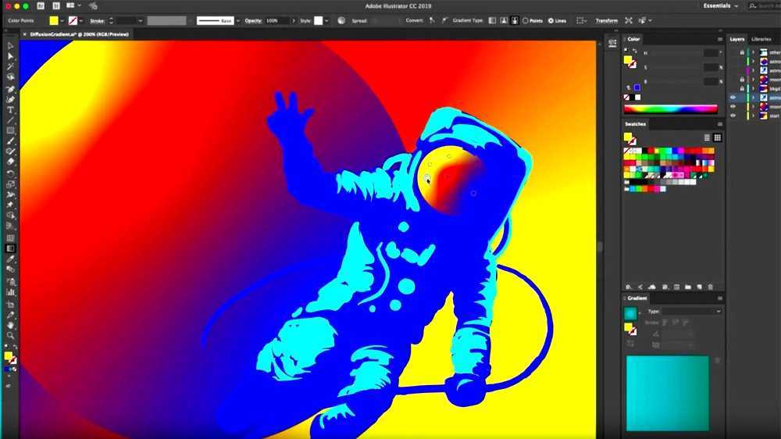Image resolution: width=781 pixels, height=439 pixels.
Task: Click the Gradient panel tab
Action: pyautogui.click(x=637, y=298)
